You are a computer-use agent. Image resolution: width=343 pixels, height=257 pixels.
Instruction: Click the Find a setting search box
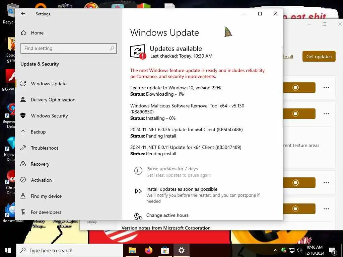coord(69,49)
